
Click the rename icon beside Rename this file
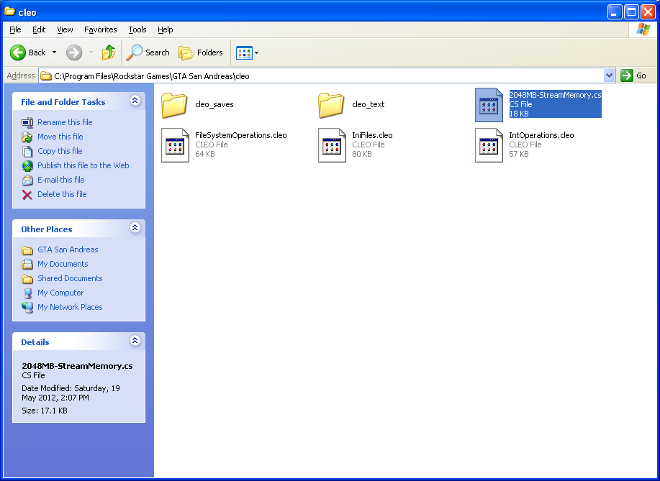(x=27, y=123)
